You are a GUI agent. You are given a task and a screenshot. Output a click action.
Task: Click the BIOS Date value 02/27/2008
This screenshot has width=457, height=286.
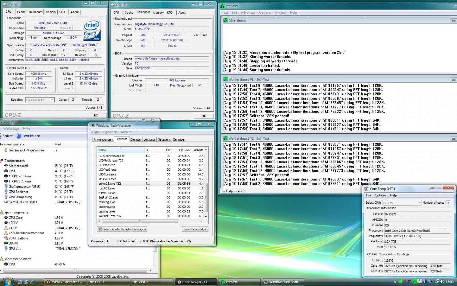[x=171, y=68]
